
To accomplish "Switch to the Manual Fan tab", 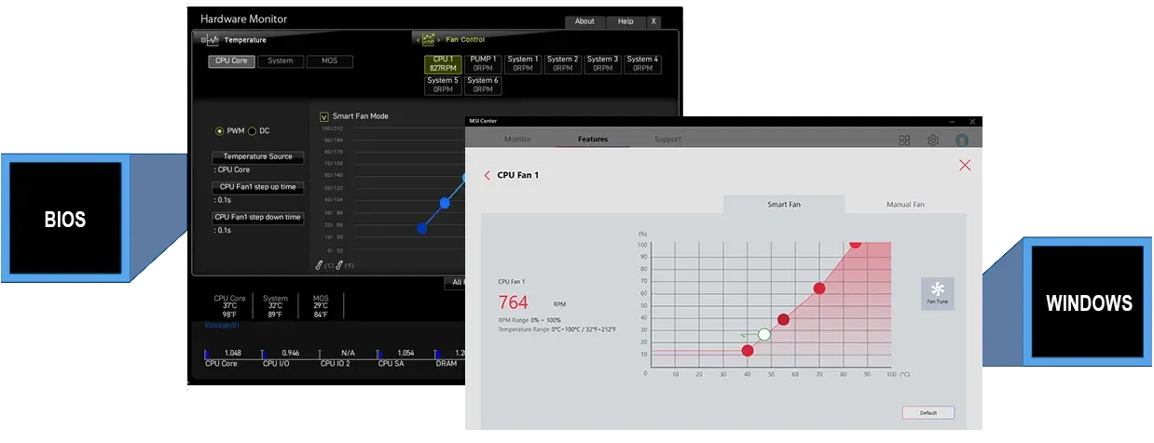I will pos(905,205).
